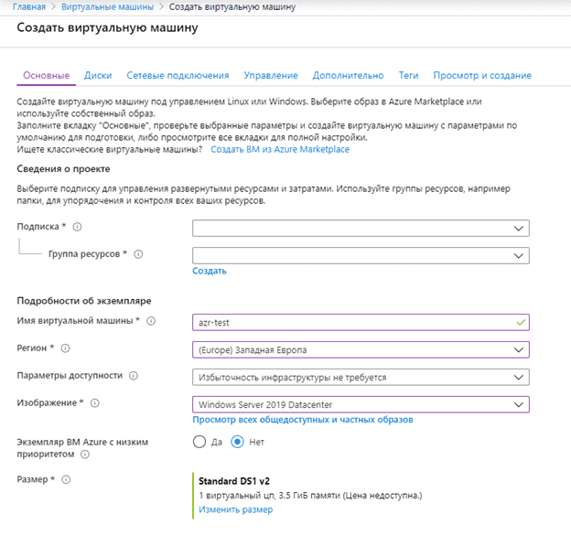571x535 pixels.
Task: Show info tooltip for Имя виртуальной машины
Action: point(151,321)
